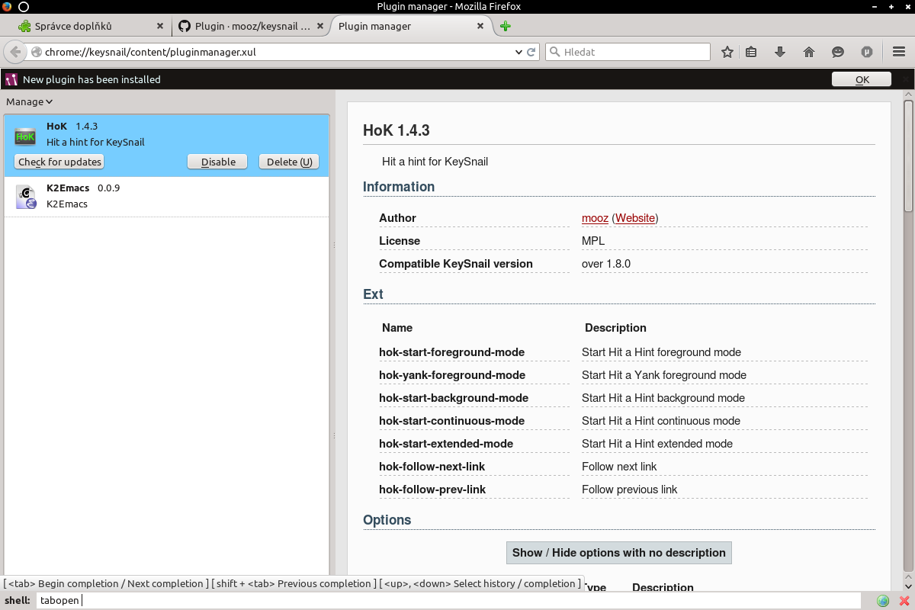Viewport: 915px width, 610px height.
Task: Click the K2Emacs plugin icon
Action: point(26,197)
